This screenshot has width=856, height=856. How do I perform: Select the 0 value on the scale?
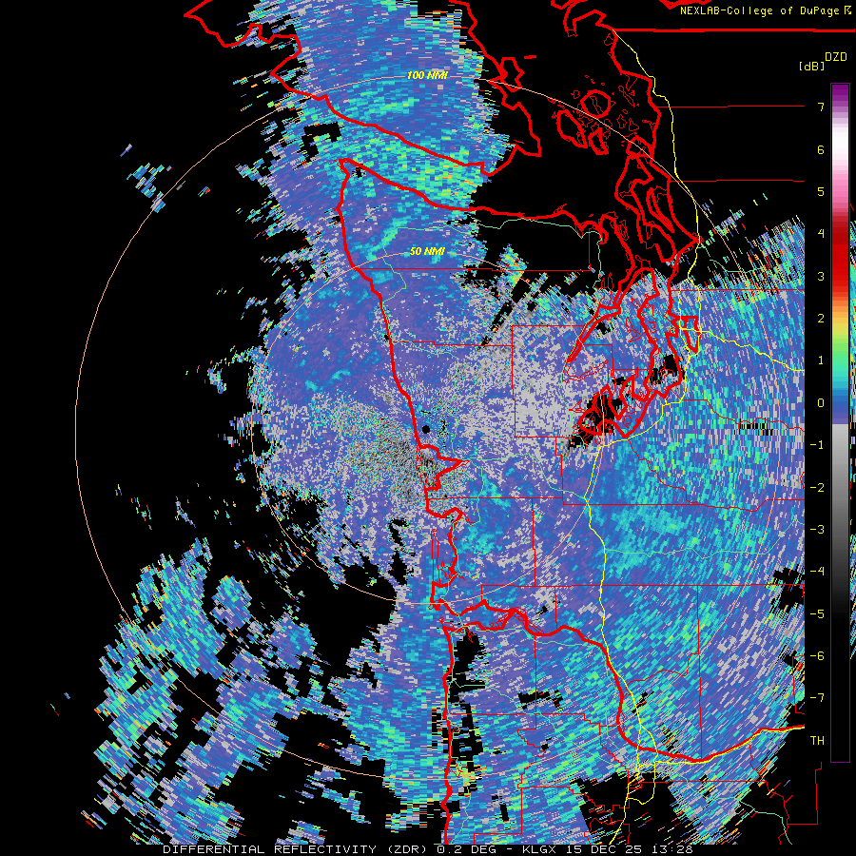[821, 403]
